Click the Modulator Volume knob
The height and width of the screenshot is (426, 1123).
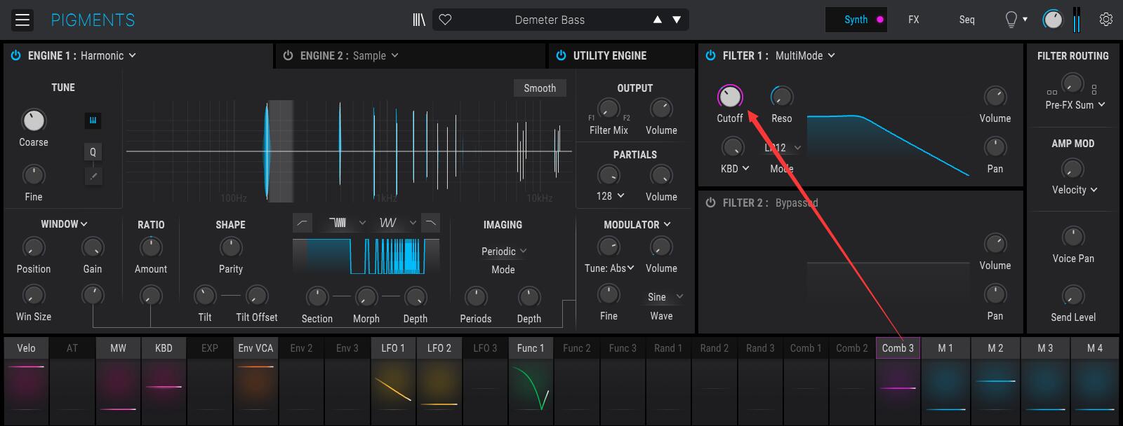[661, 247]
